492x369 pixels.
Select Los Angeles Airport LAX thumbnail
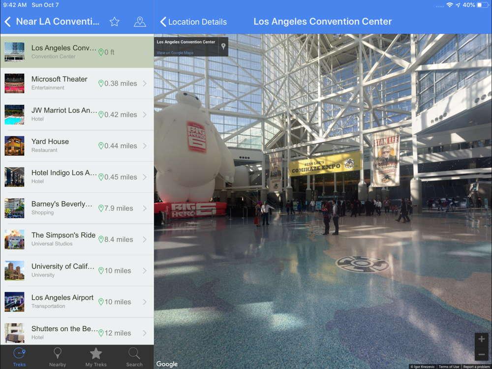click(x=14, y=302)
